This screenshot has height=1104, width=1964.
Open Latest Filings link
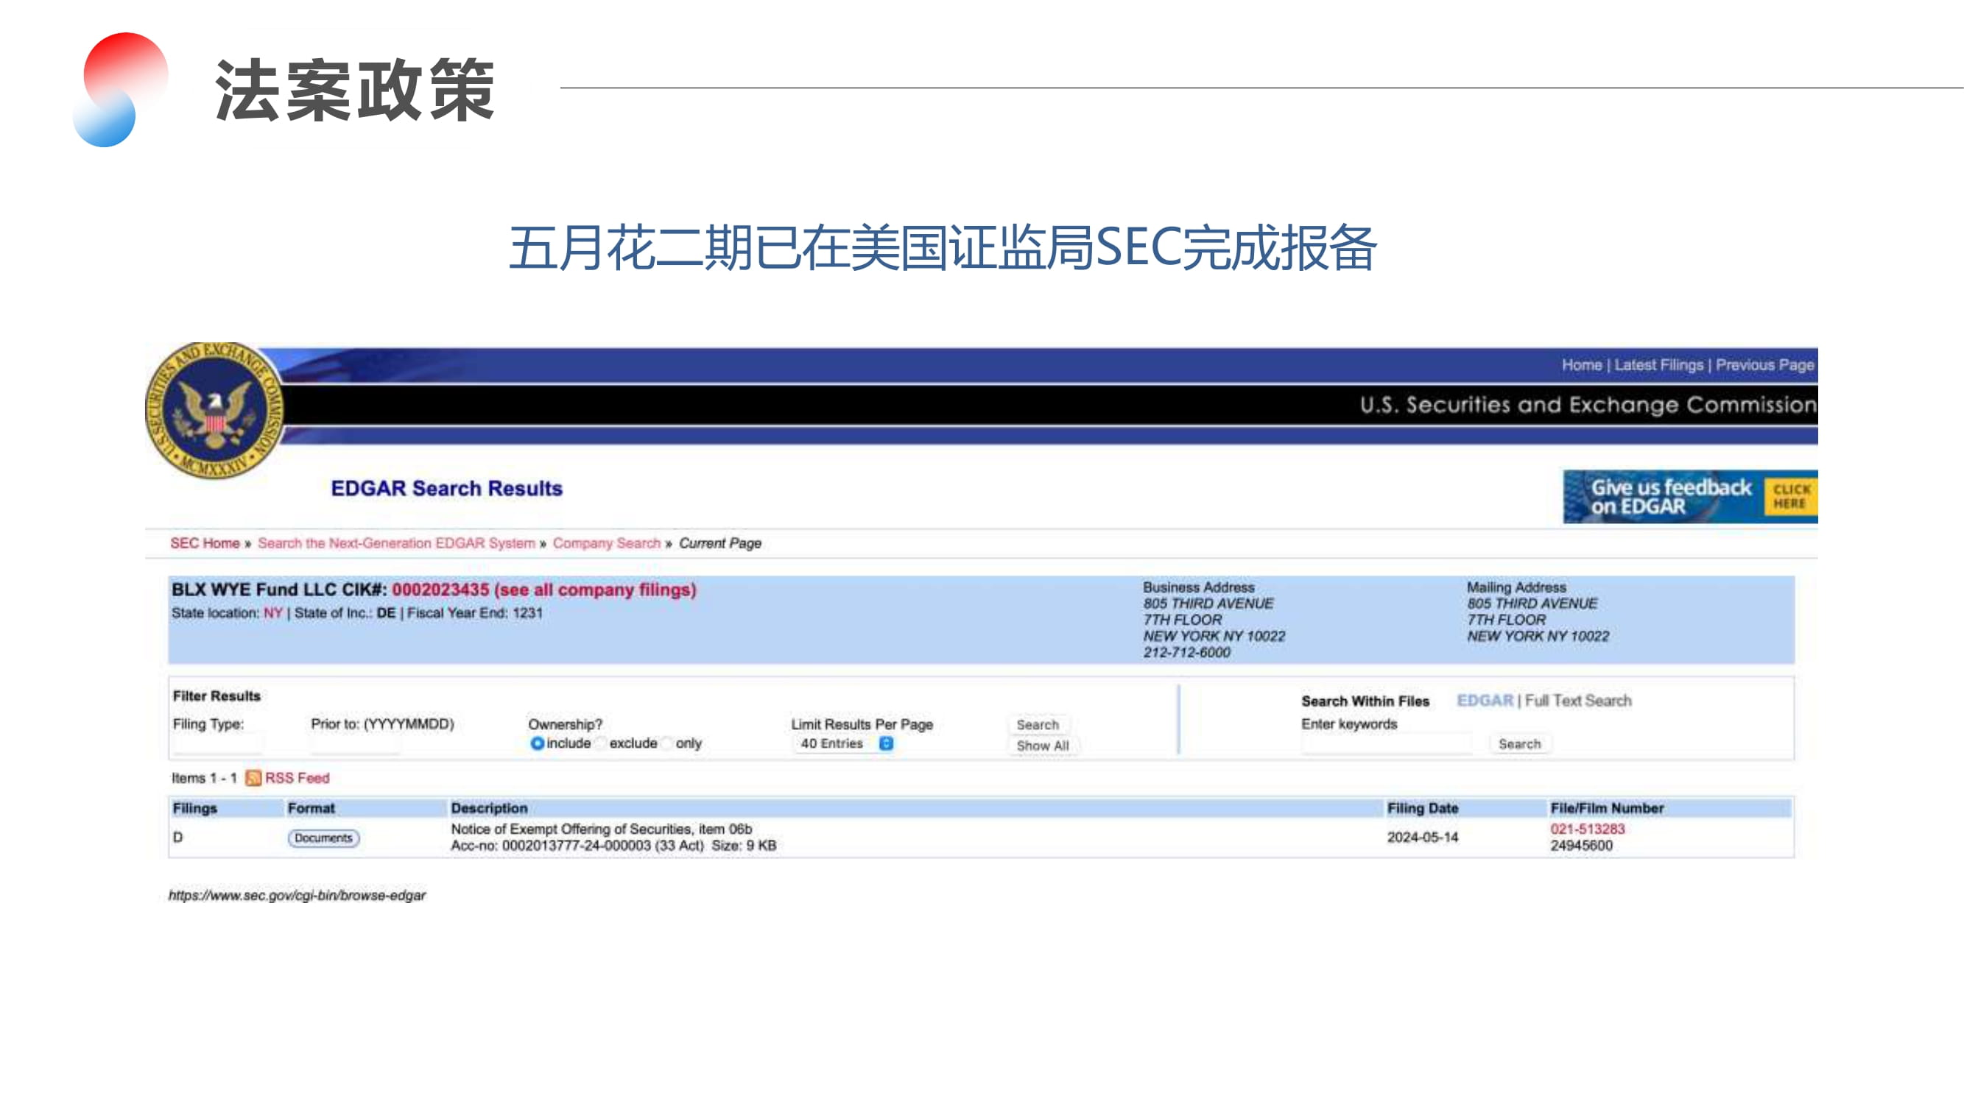click(x=1658, y=366)
